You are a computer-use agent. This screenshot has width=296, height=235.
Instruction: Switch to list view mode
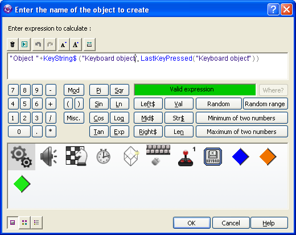click(36, 223)
